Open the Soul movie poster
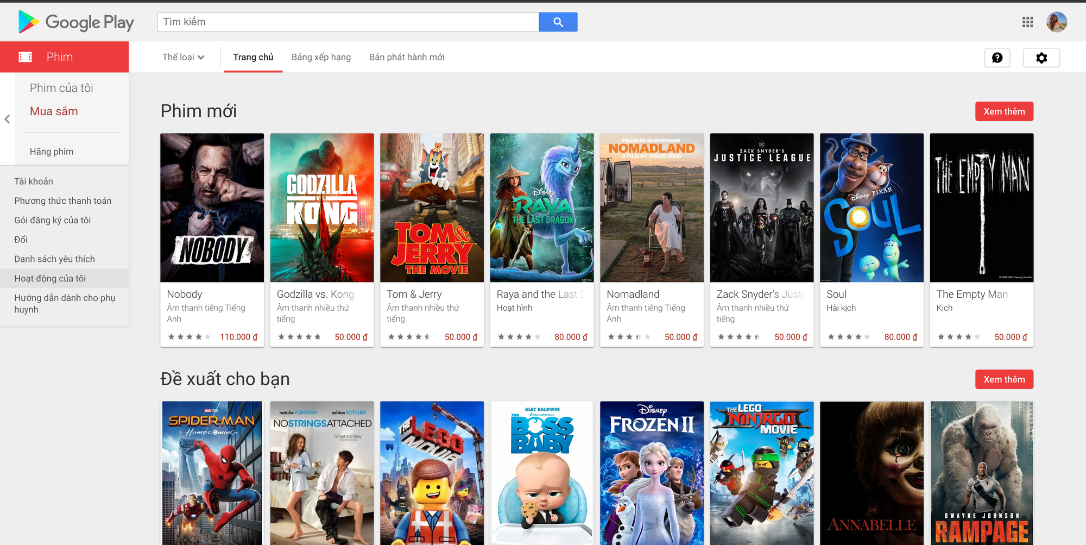This screenshot has width=1086, height=545. pos(872,208)
